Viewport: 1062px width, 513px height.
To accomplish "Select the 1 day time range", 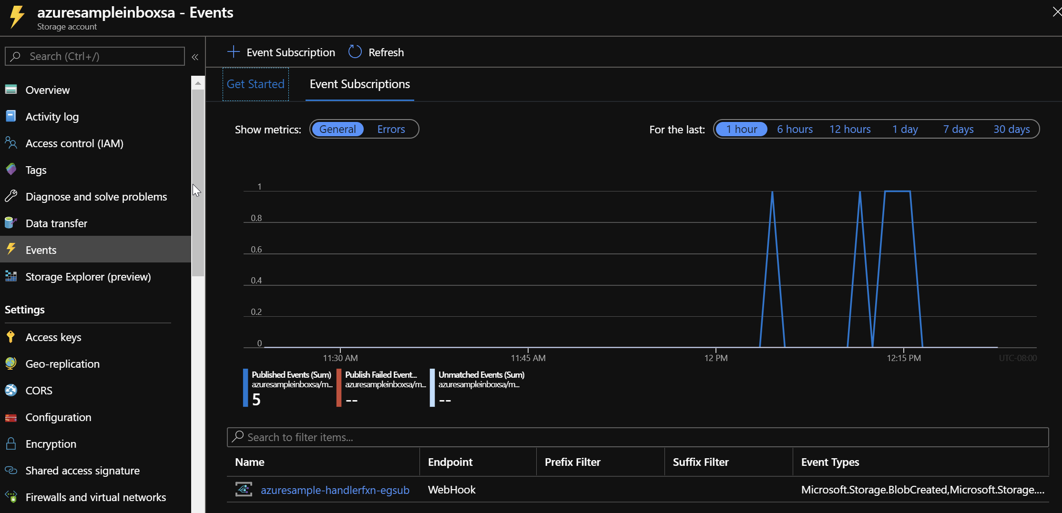I will [905, 129].
